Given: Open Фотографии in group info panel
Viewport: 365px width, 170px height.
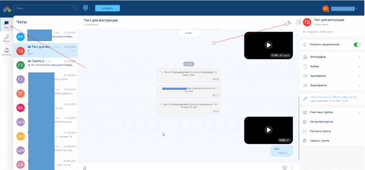Looking at the screenshot, I should tap(318, 57).
